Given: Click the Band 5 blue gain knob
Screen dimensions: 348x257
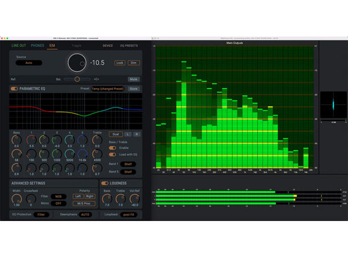Looking at the screenshot, I should click(82, 140).
